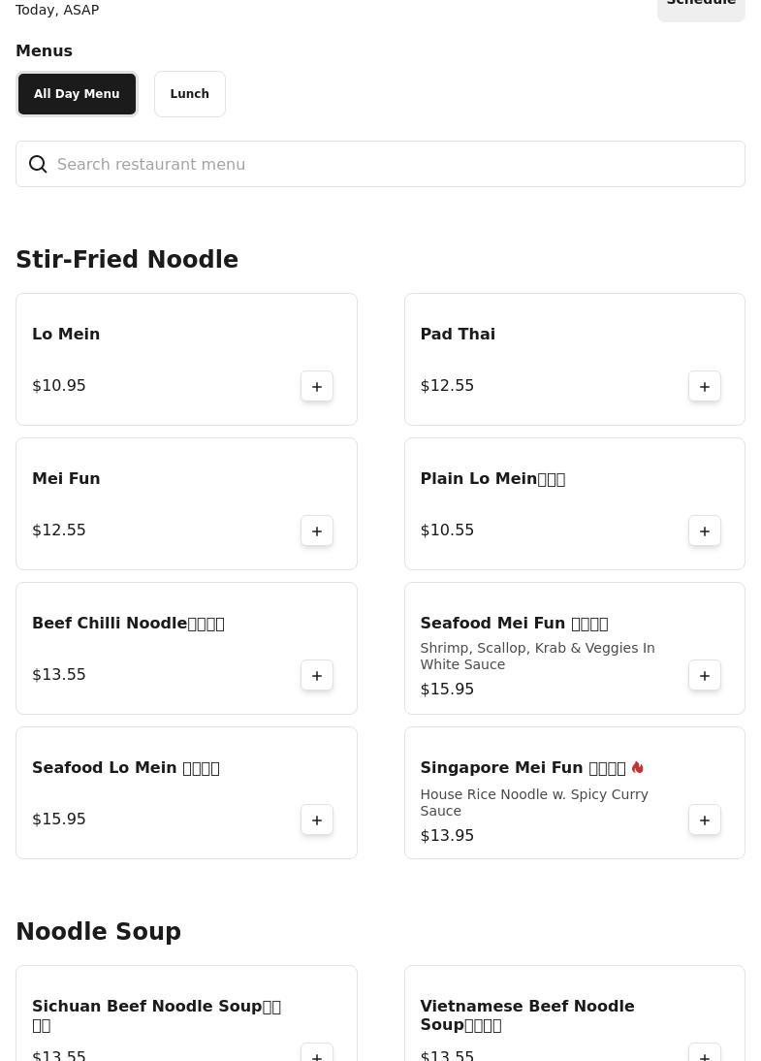The height and width of the screenshot is (1061, 761).
Task: Focus the Search restaurant menu field
Action: tap(388, 164)
